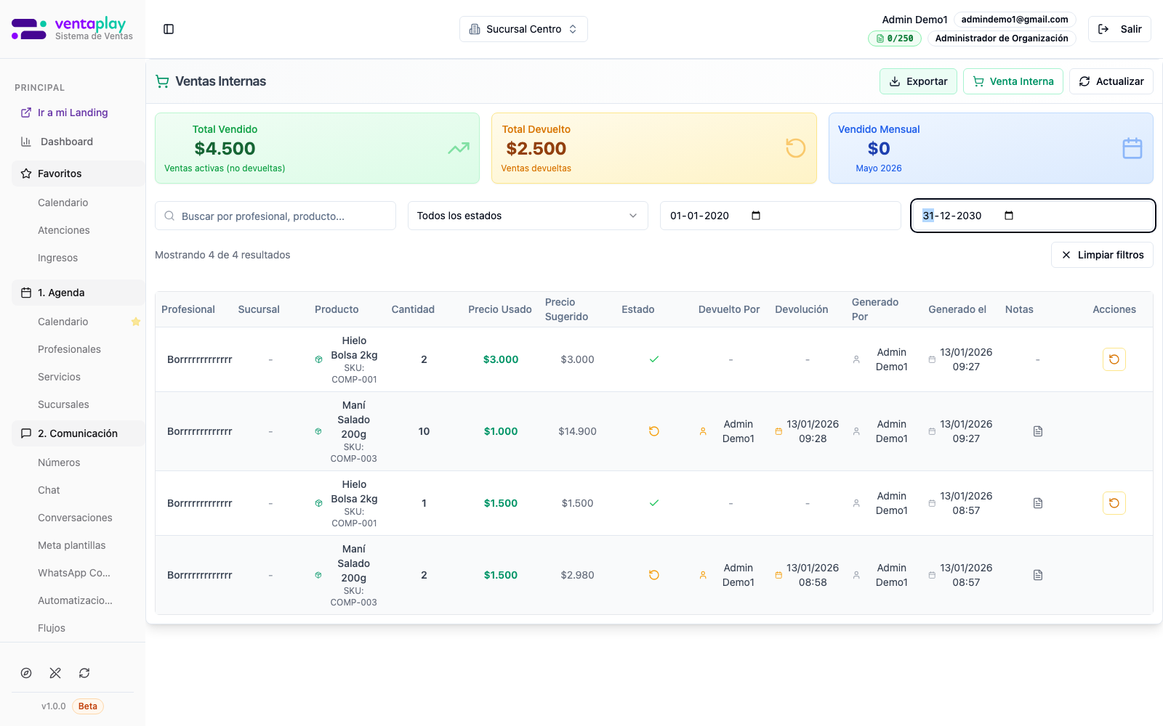Click the $3.000 precio usado value
Viewport: 1163px width, 726px height.
[x=501, y=359]
